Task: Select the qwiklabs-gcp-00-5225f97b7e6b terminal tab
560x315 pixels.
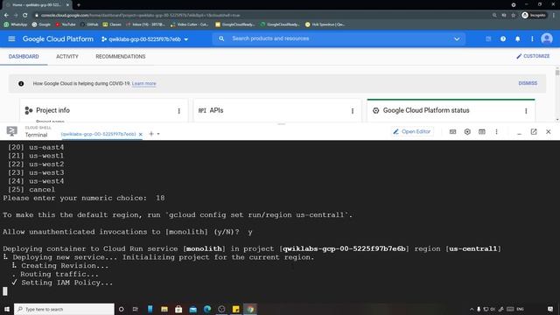Action: pyautogui.click(x=99, y=134)
